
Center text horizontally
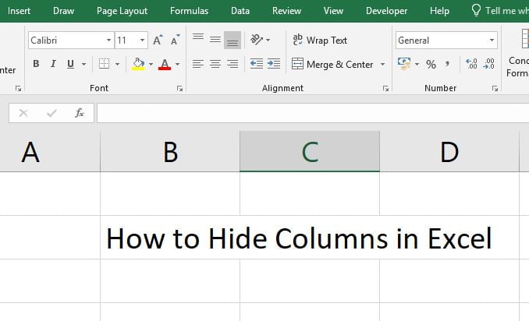(x=215, y=64)
